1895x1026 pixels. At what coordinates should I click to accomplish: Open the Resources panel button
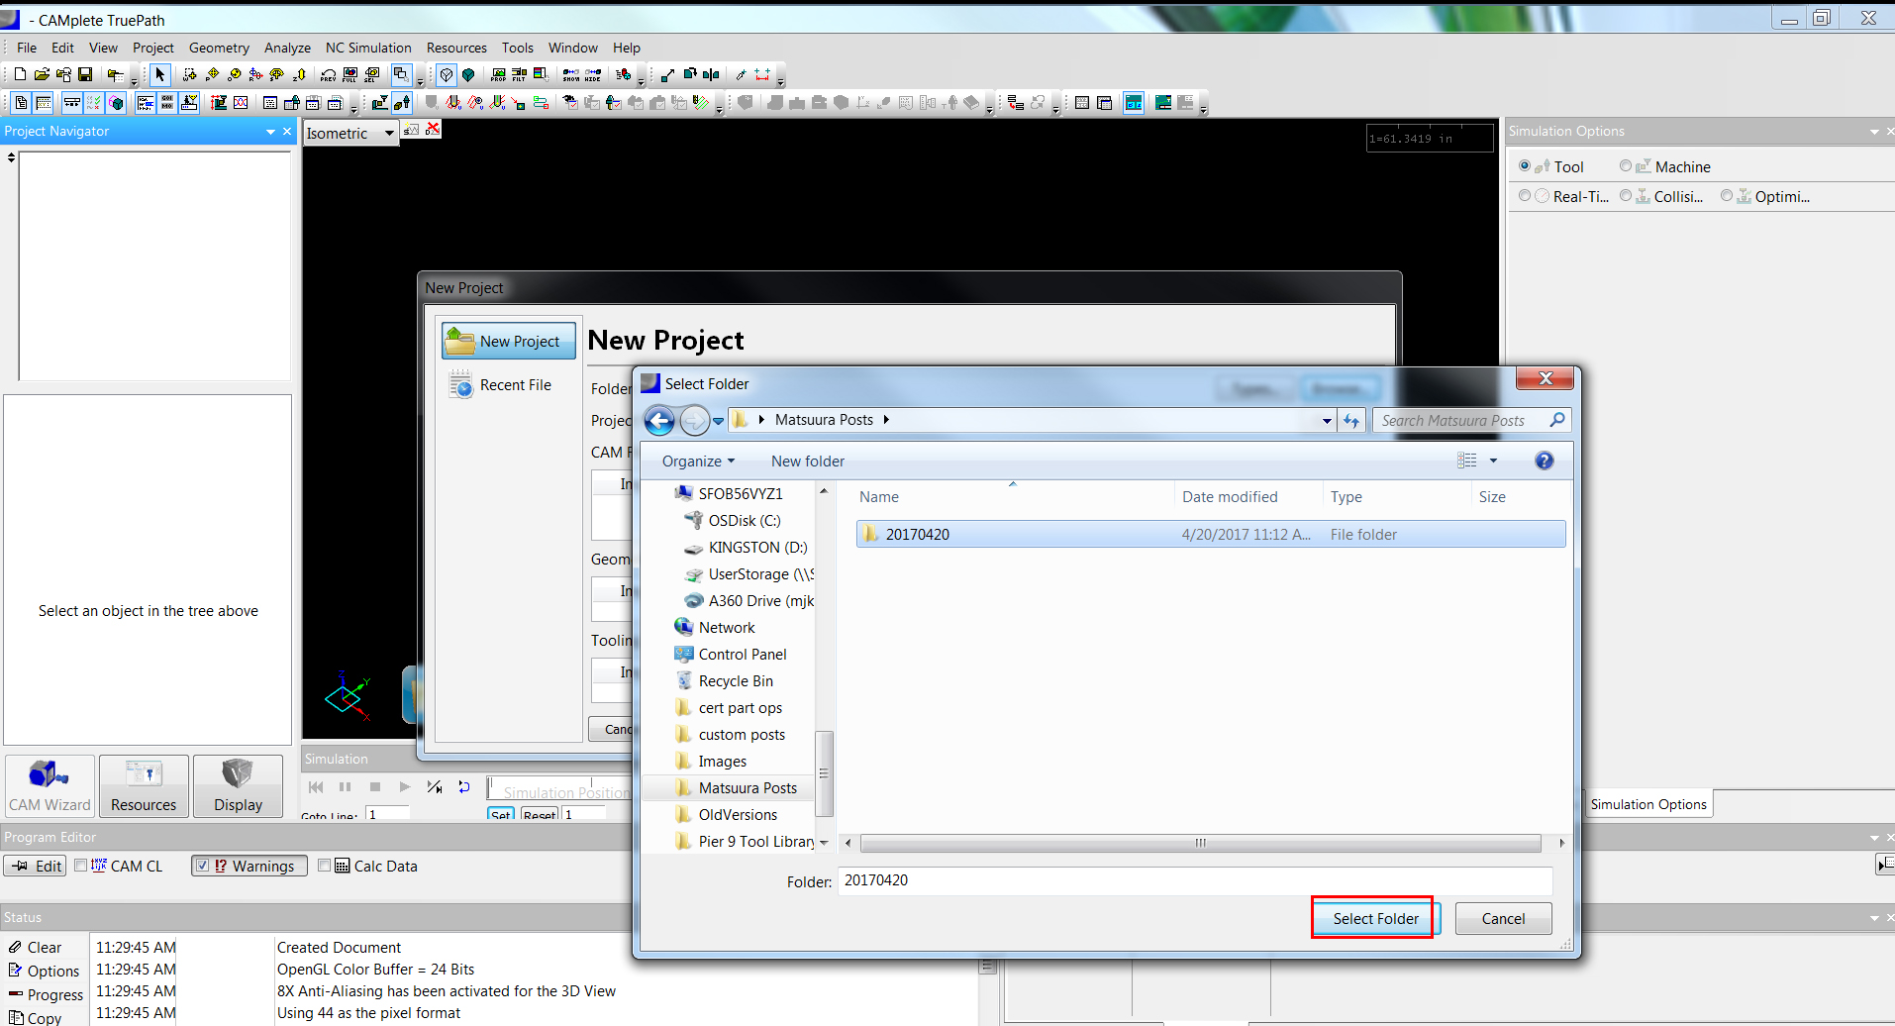tap(144, 786)
